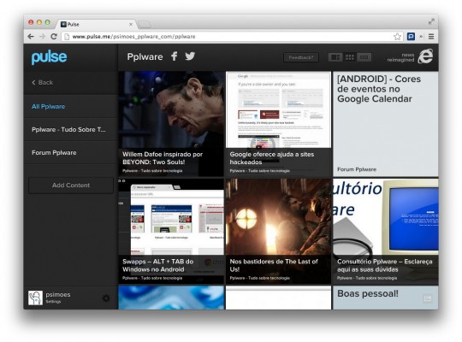The image size is (462, 342).
Task: Open settings via the gear icon
Action: 106,298
